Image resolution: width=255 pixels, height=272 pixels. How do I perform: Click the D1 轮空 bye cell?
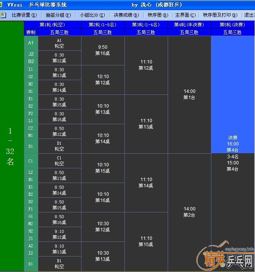coord(59,146)
